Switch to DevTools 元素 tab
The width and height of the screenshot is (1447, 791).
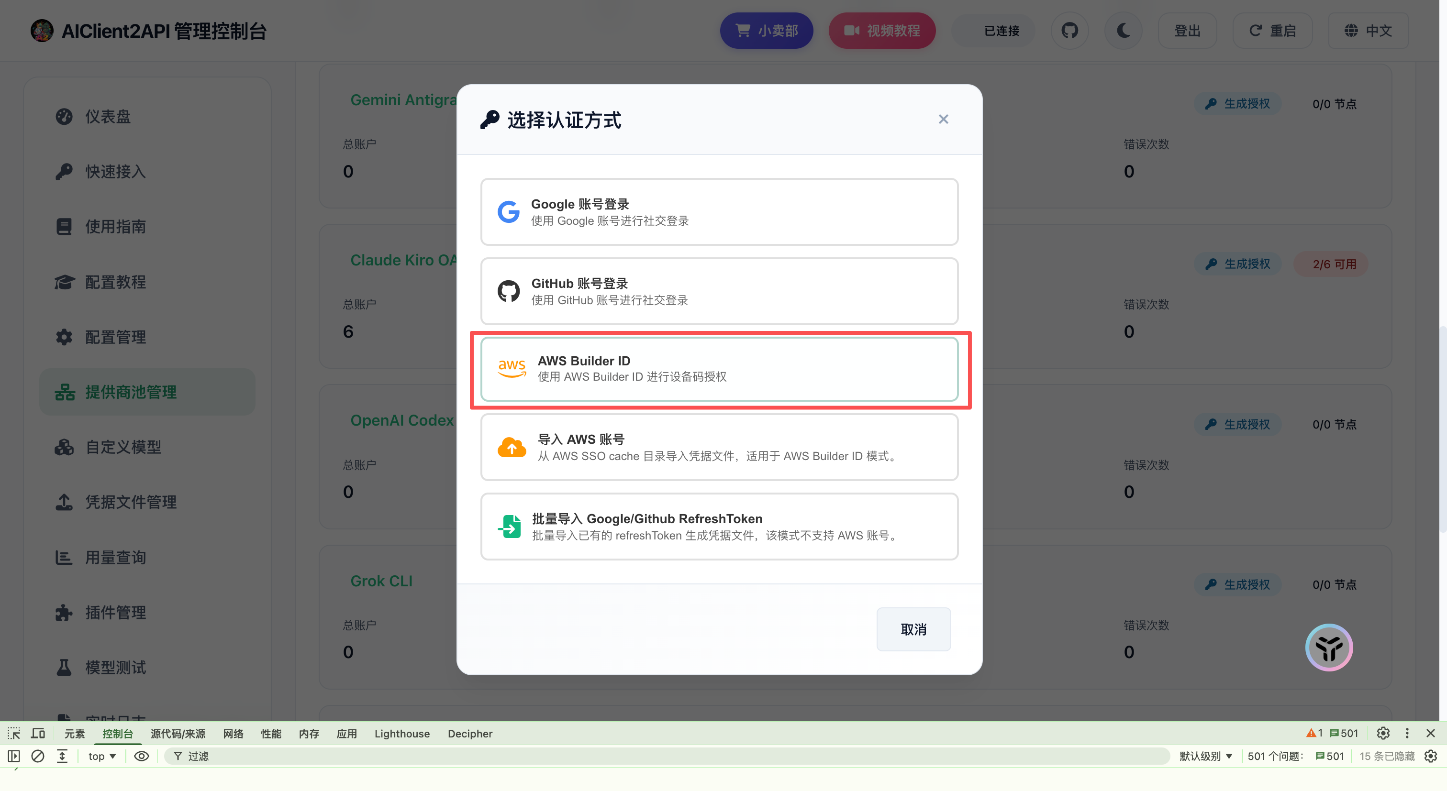(x=74, y=733)
